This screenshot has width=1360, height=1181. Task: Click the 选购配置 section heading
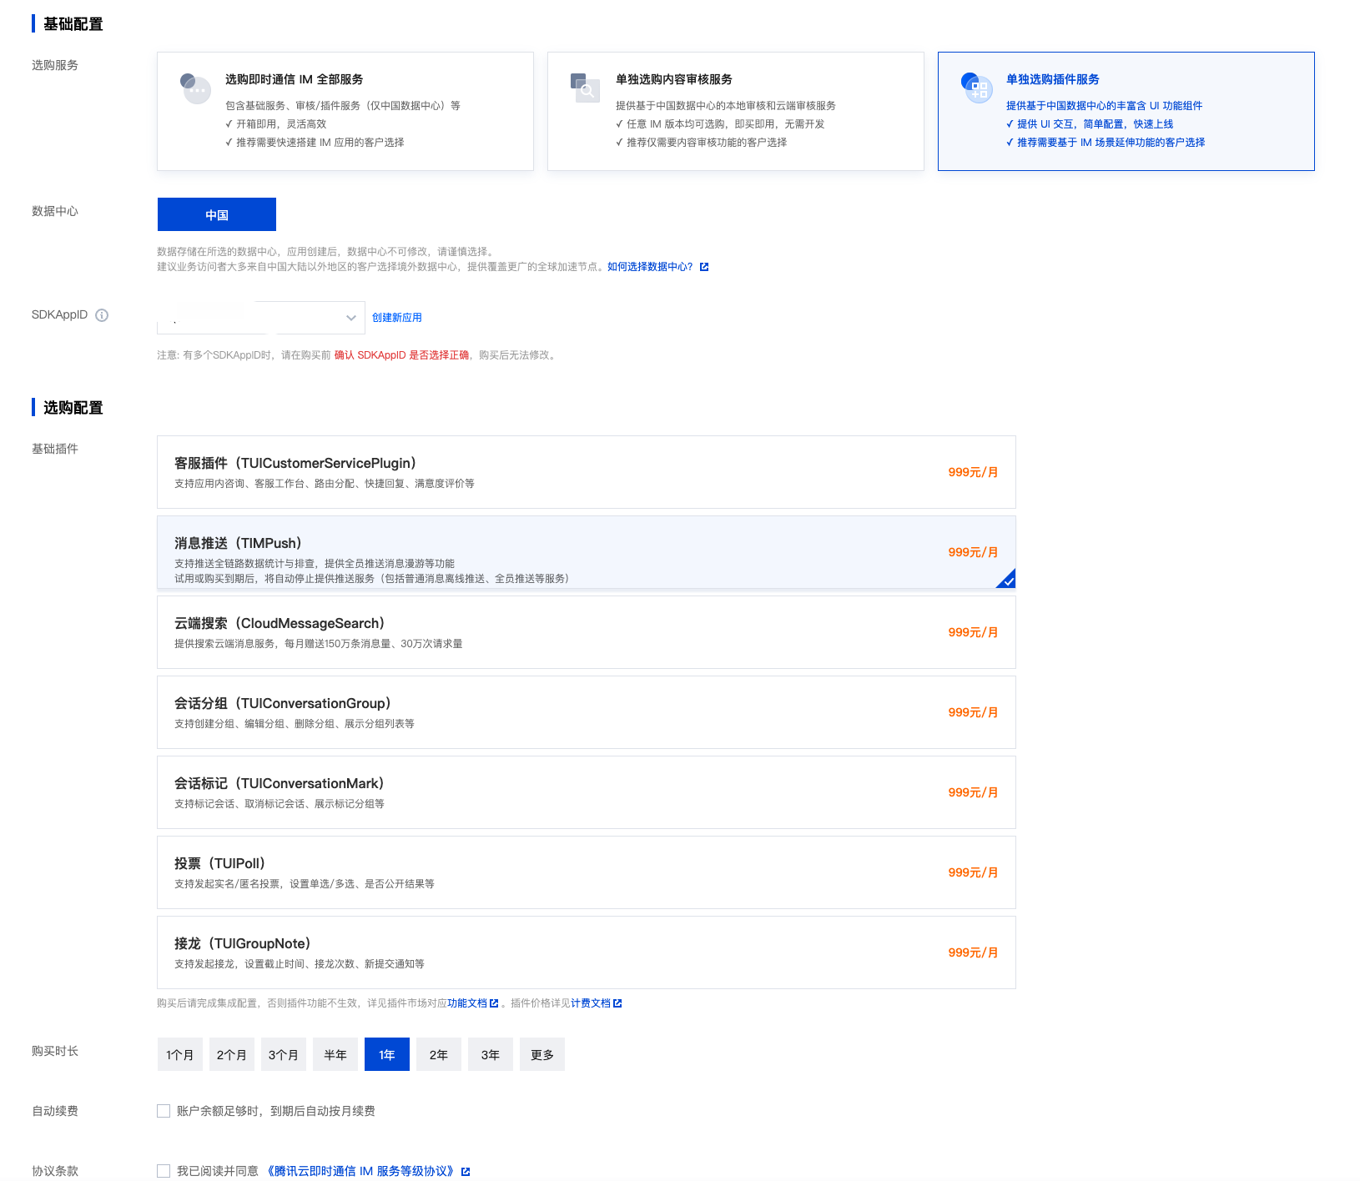pyautogui.click(x=73, y=408)
